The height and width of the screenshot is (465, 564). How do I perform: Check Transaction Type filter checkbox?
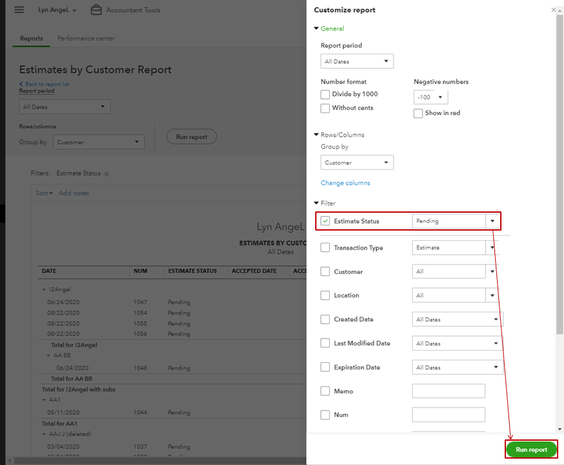coord(325,247)
